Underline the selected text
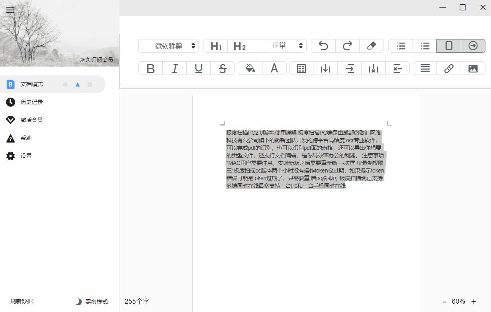491x312 pixels. tap(198, 68)
